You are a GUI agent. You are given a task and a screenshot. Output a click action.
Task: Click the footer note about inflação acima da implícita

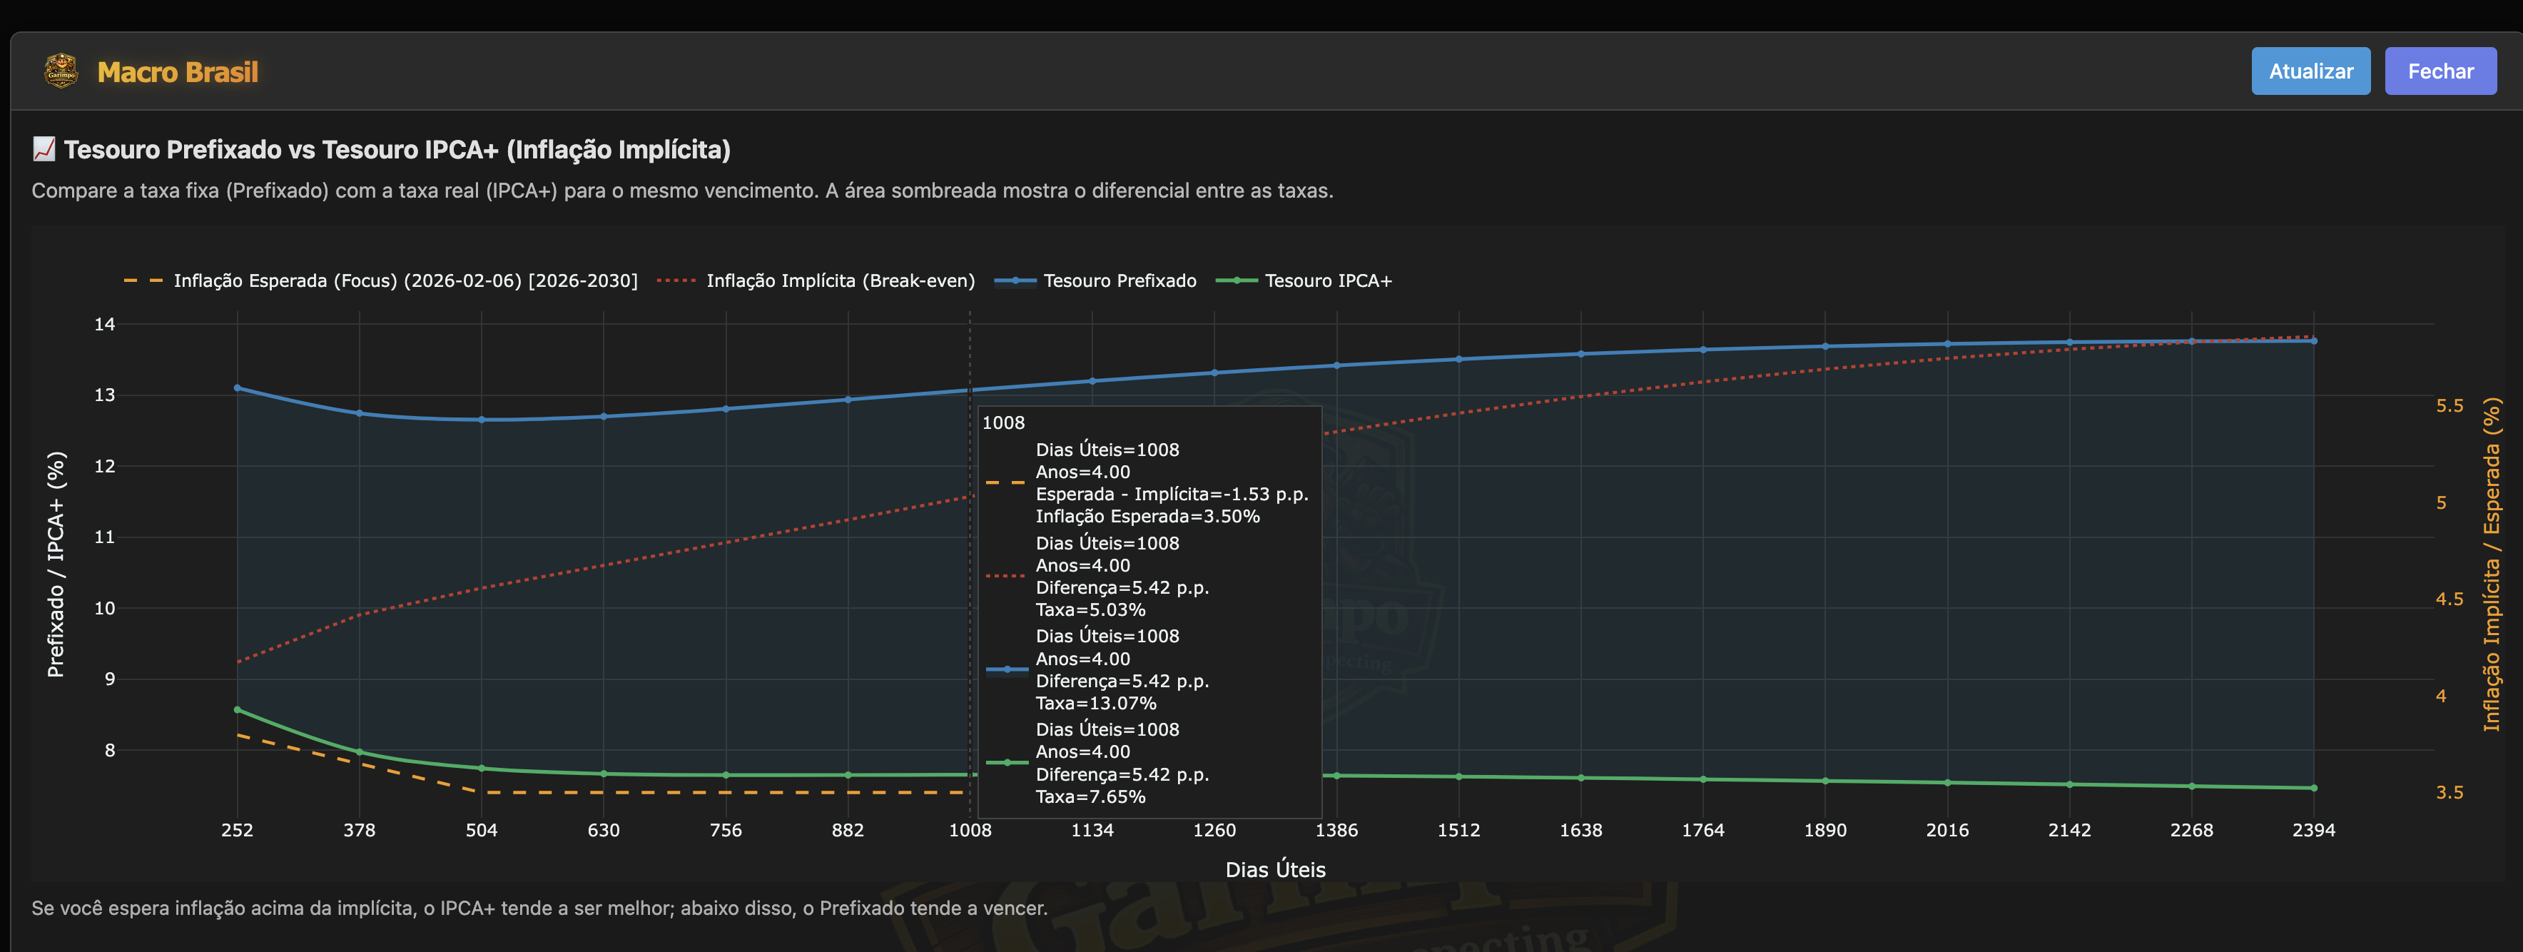(x=539, y=908)
